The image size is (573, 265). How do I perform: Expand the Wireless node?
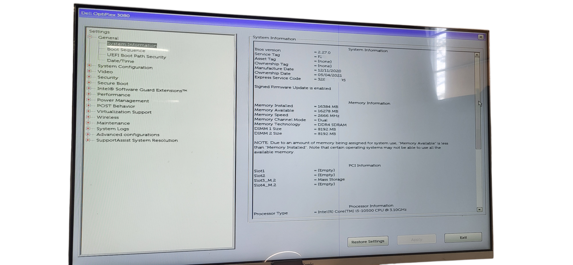pyautogui.click(x=89, y=117)
